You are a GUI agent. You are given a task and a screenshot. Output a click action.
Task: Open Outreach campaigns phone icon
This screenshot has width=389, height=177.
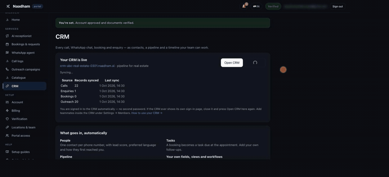point(7,69)
